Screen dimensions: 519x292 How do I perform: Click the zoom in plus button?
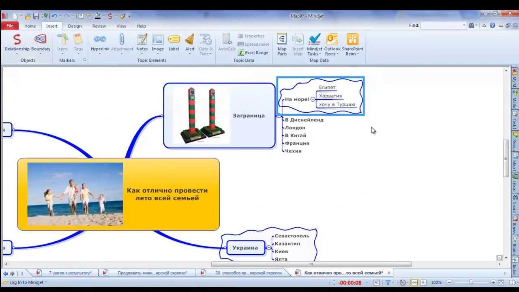[x=493, y=282]
